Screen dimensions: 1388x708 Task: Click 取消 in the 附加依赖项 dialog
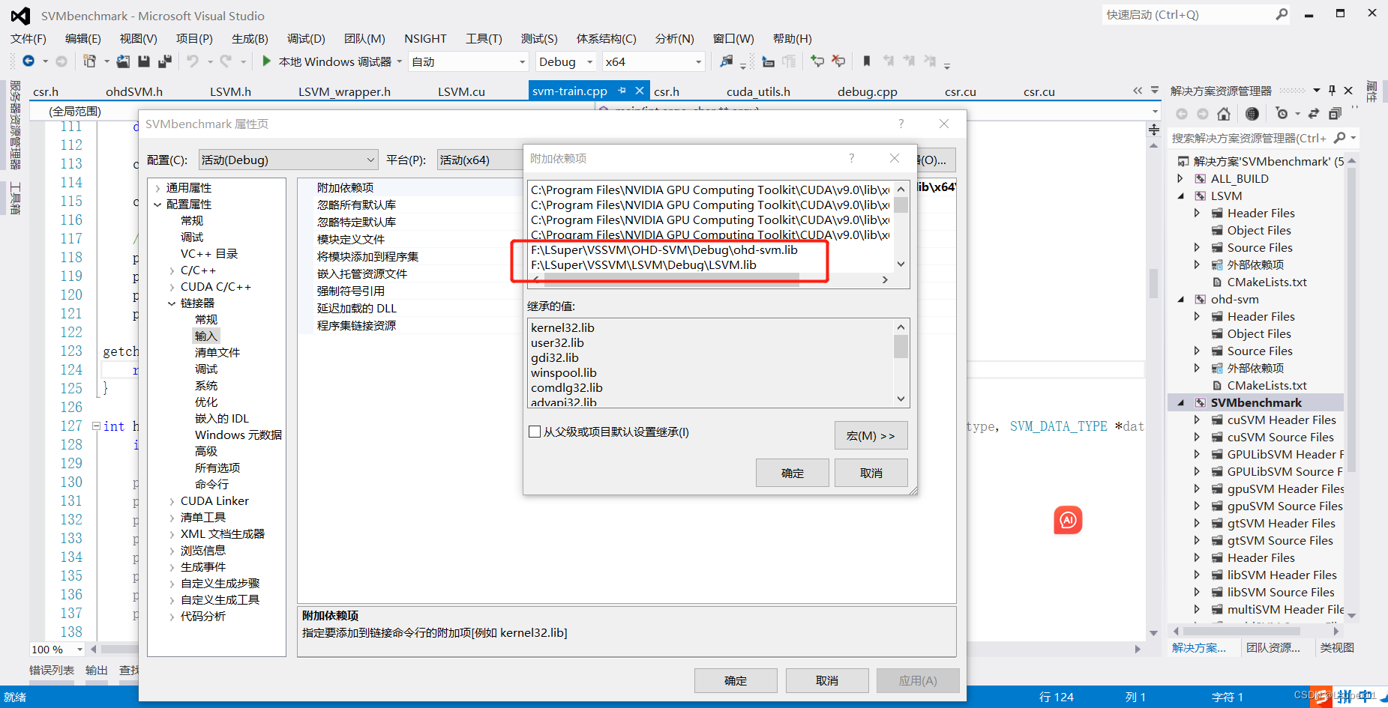point(871,473)
